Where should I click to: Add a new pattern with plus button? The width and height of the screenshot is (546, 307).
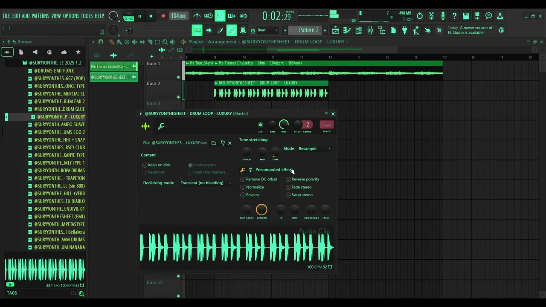325,30
